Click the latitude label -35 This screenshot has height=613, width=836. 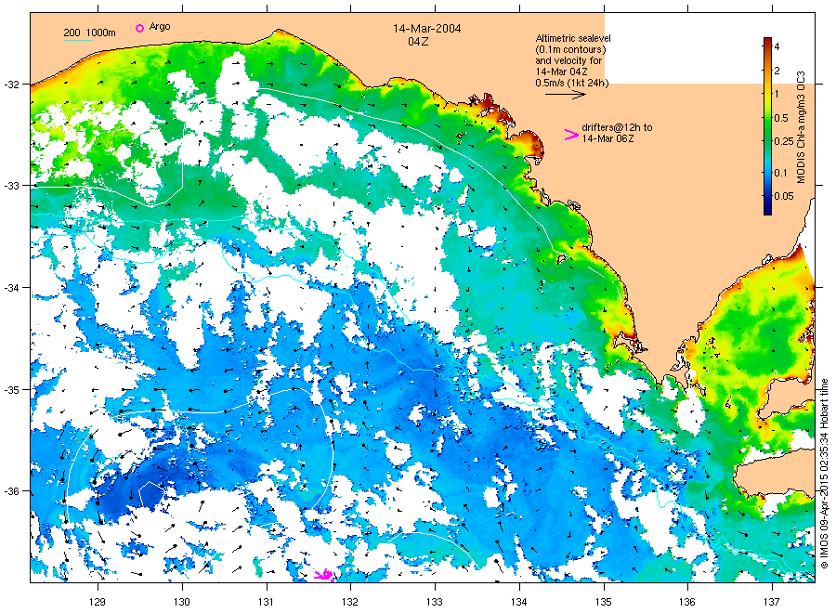tap(12, 390)
